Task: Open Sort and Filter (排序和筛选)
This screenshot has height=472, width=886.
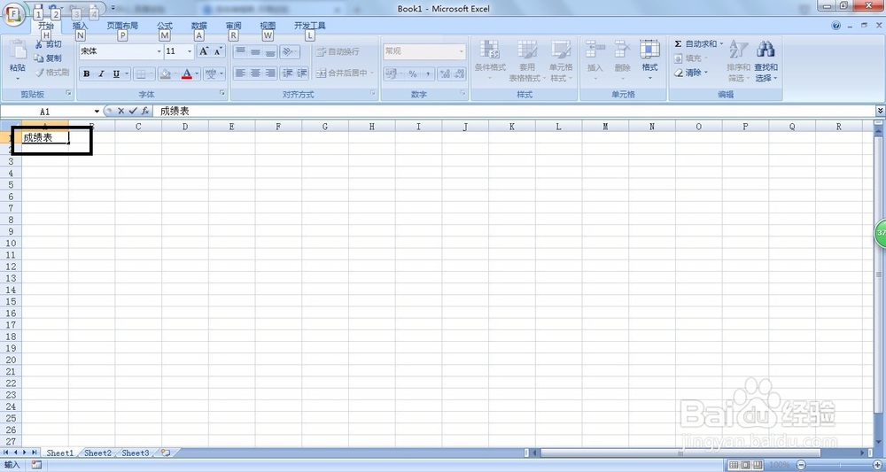Action: click(739, 61)
